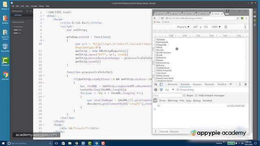Activate the inspect element picker in DevTools
The height and width of the screenshot is (146, 260).
pyautogui.click(x=156, y=84)
